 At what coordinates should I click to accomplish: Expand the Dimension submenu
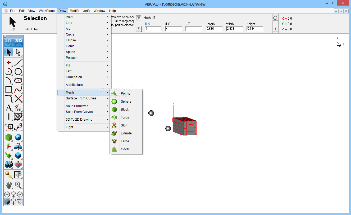[x=84, y=77]
